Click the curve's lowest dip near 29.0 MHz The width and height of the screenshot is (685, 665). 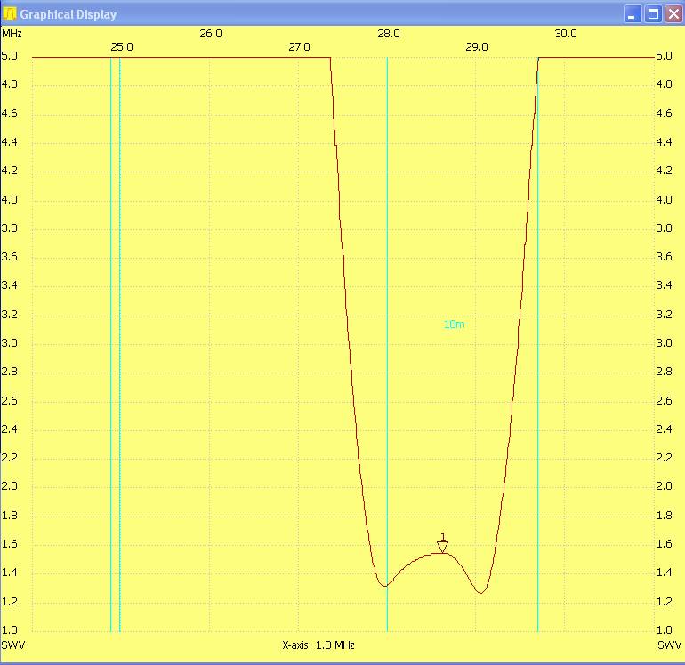479,592
